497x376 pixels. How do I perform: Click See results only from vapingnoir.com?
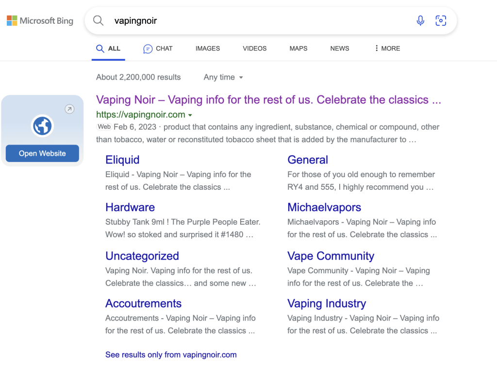coord(171,355)
